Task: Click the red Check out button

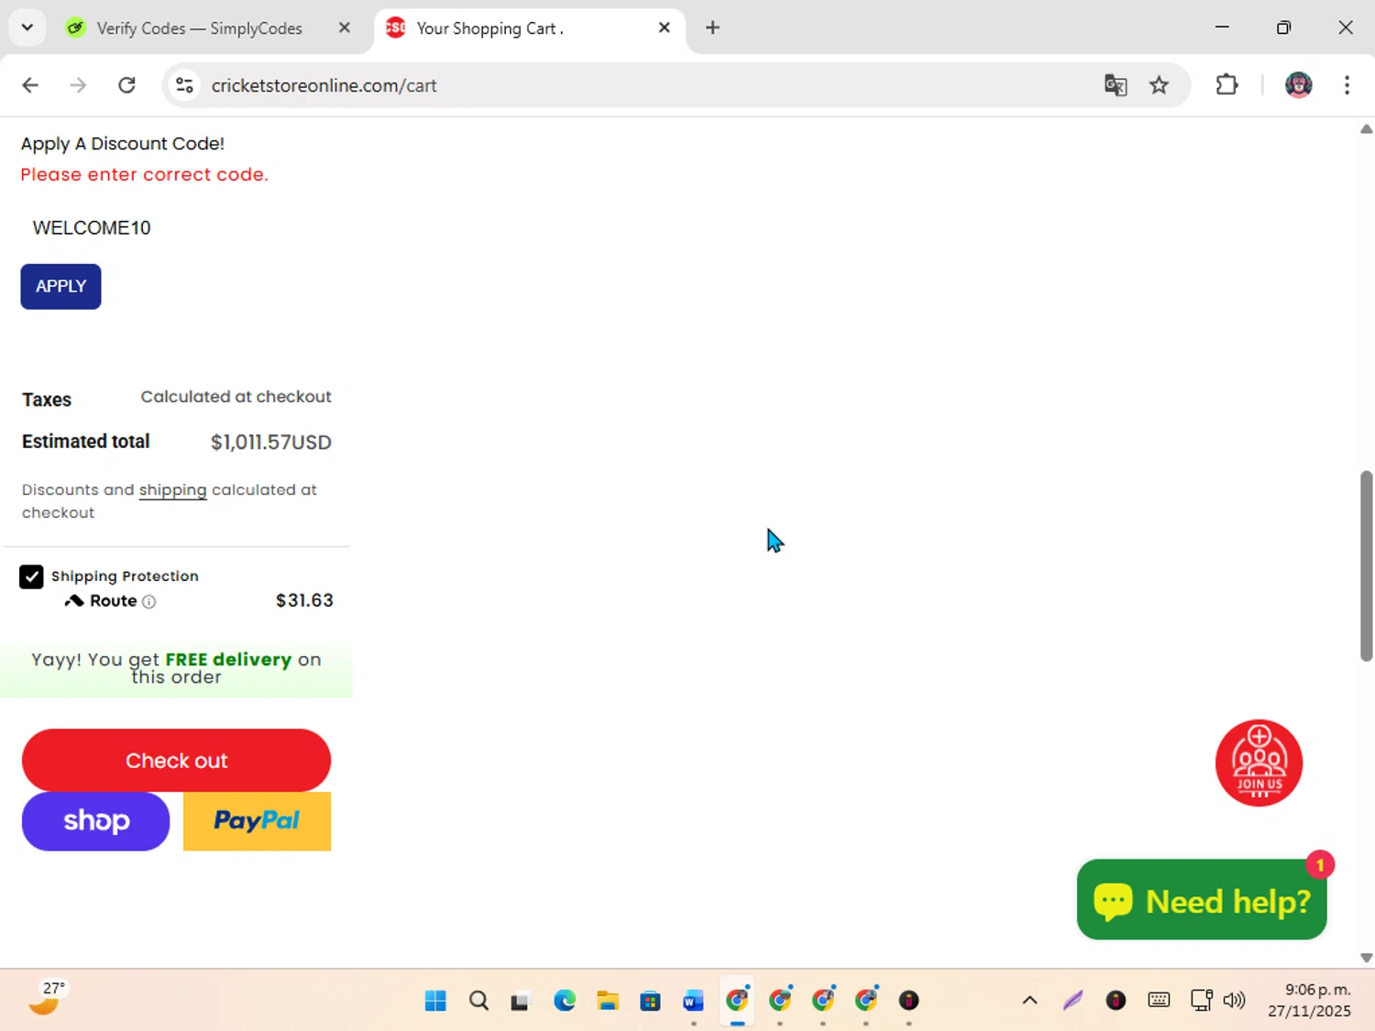Action: (176, 761)
